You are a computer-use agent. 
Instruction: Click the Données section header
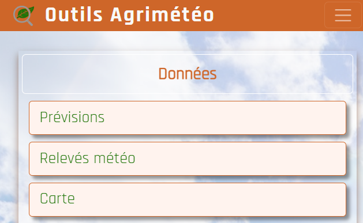pos(188,74)
